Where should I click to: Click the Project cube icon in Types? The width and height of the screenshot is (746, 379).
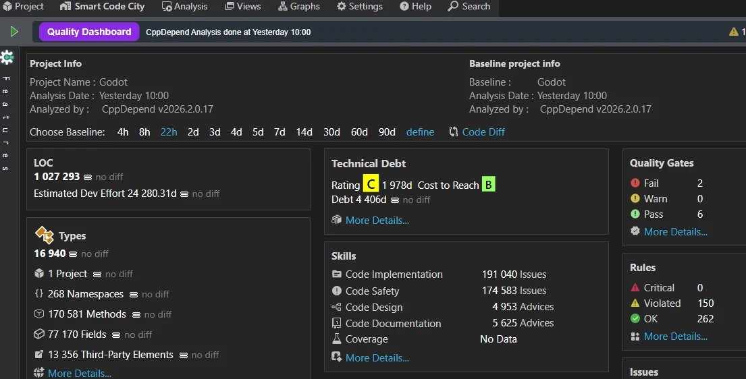39,273
